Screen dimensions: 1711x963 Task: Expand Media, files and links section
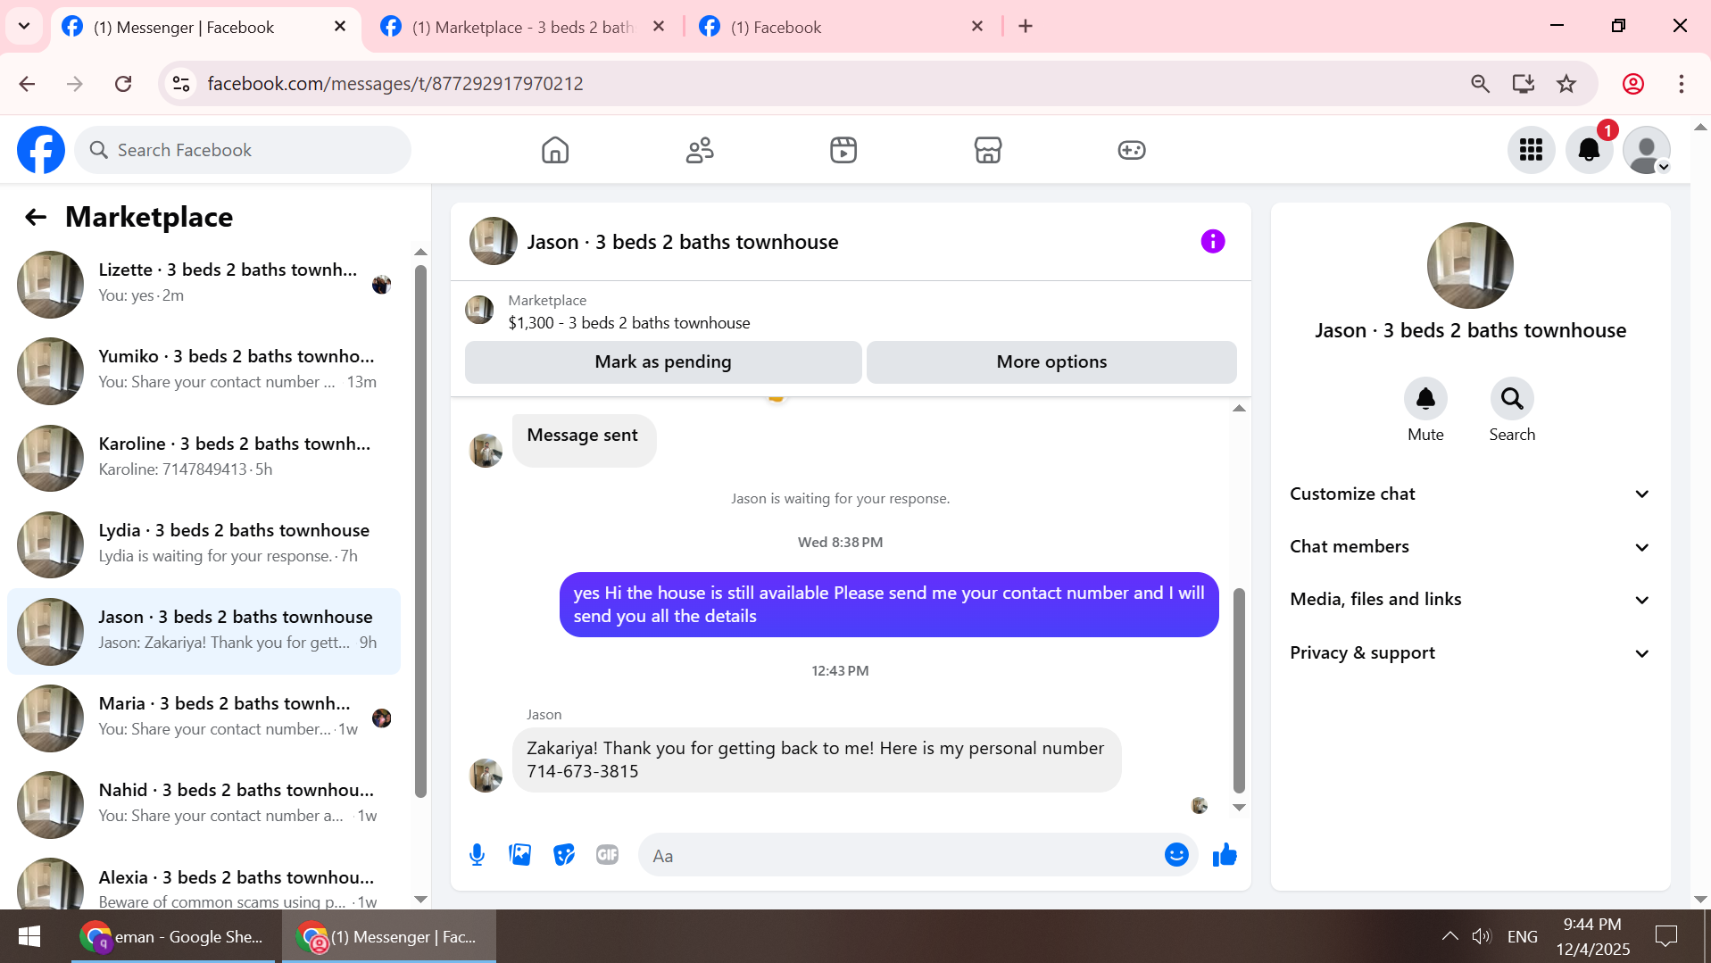click(1470, 599)
